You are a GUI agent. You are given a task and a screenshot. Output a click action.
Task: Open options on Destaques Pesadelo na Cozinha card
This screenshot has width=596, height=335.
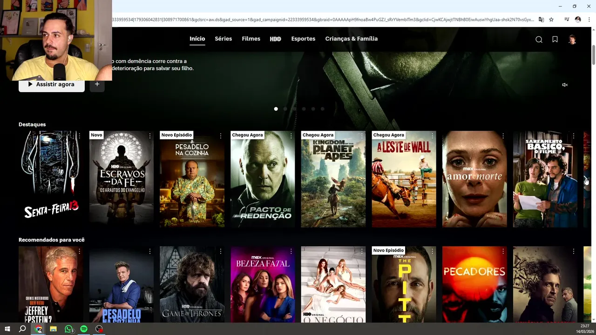221,136
